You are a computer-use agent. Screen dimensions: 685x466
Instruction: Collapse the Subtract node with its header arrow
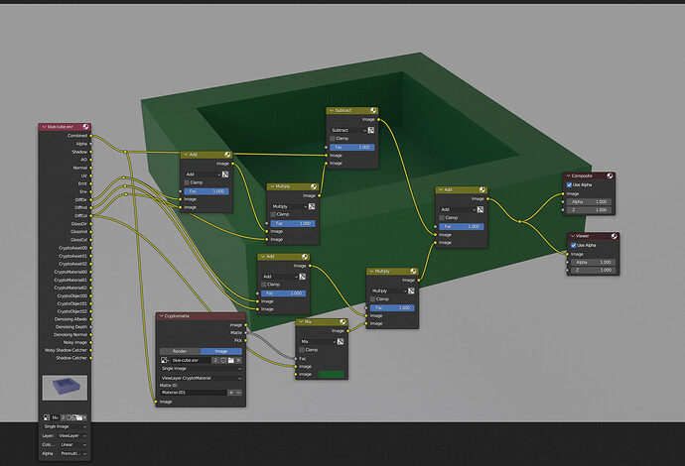[x=332, y=110]
